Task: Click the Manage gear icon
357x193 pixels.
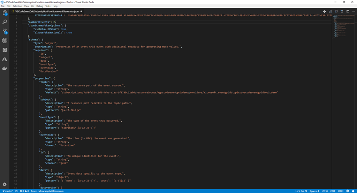Action: [5, 184]
